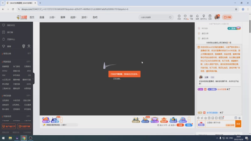Image resolution: width=251 pixels, height=141 pixels.
Task: Open the Douyu logo homepage
Action: (22, 17)
